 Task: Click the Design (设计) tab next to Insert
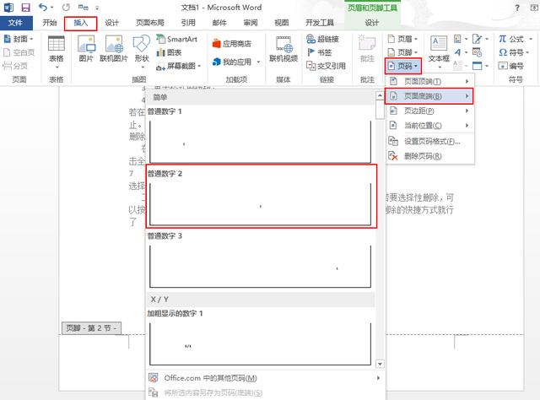tap(112, 23)
